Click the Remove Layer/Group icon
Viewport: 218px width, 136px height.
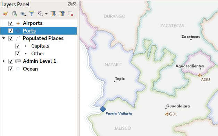click(70, 13)
